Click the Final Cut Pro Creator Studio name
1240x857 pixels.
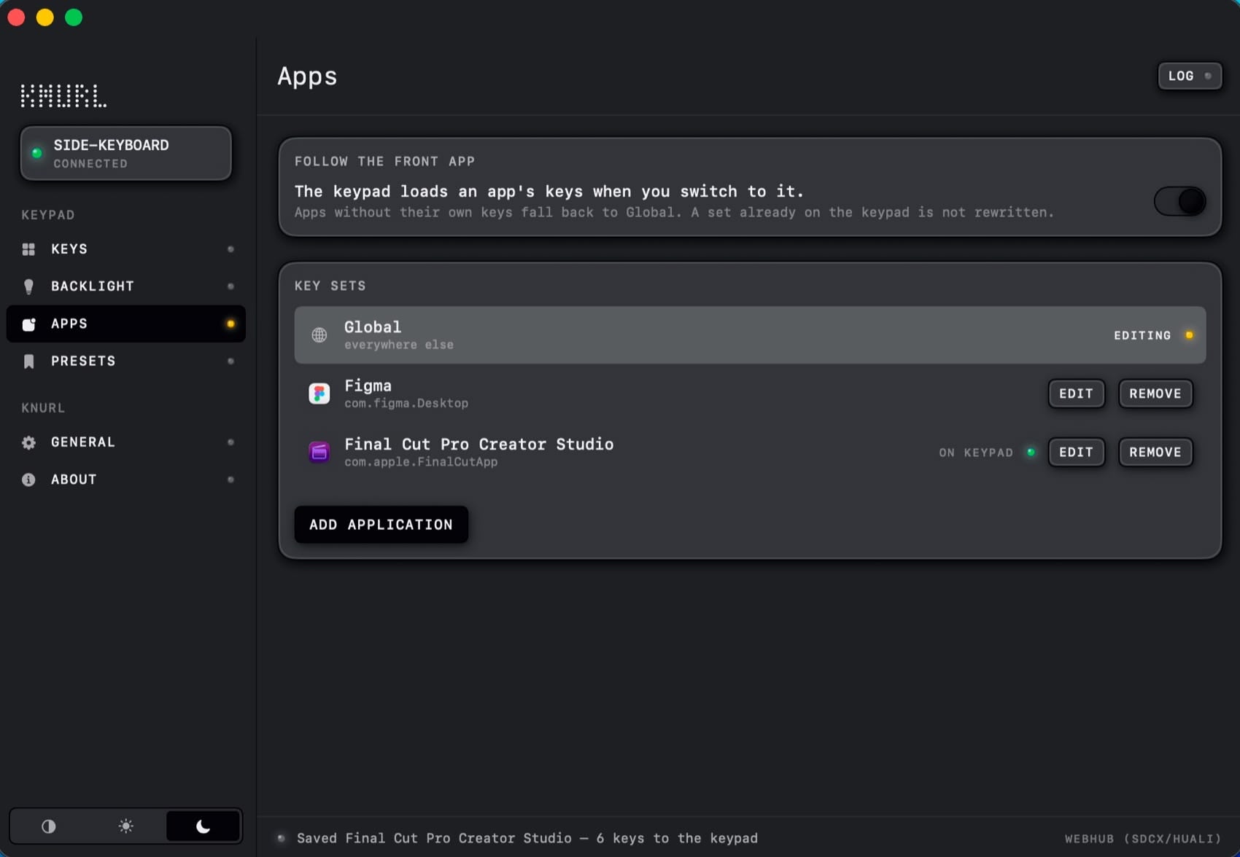tap(478, 444)
